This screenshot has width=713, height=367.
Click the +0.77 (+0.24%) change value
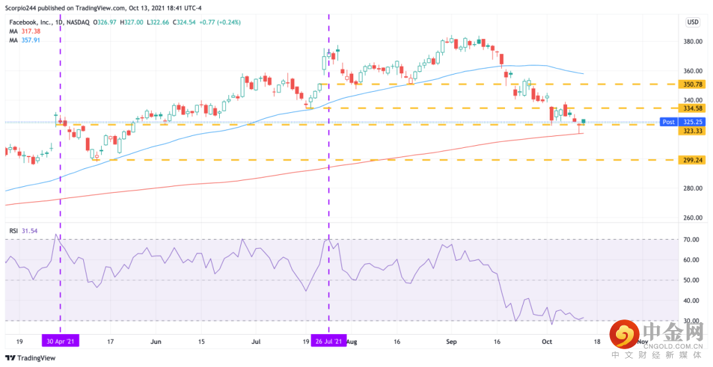click(220, 22)
